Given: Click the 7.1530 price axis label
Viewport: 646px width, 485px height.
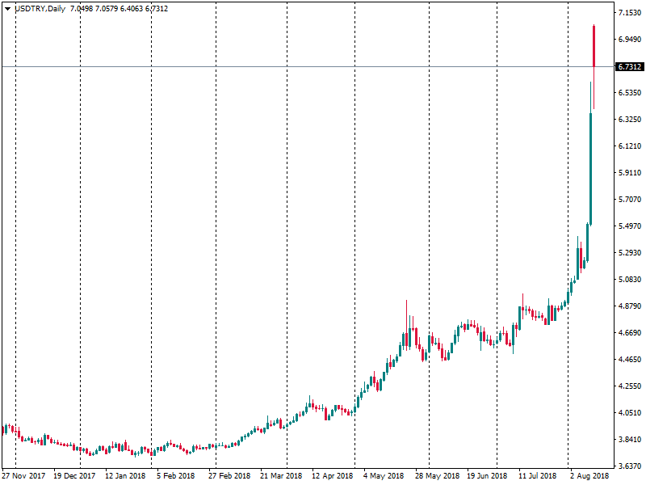Looking at the screenshot, I should point(629,13).
